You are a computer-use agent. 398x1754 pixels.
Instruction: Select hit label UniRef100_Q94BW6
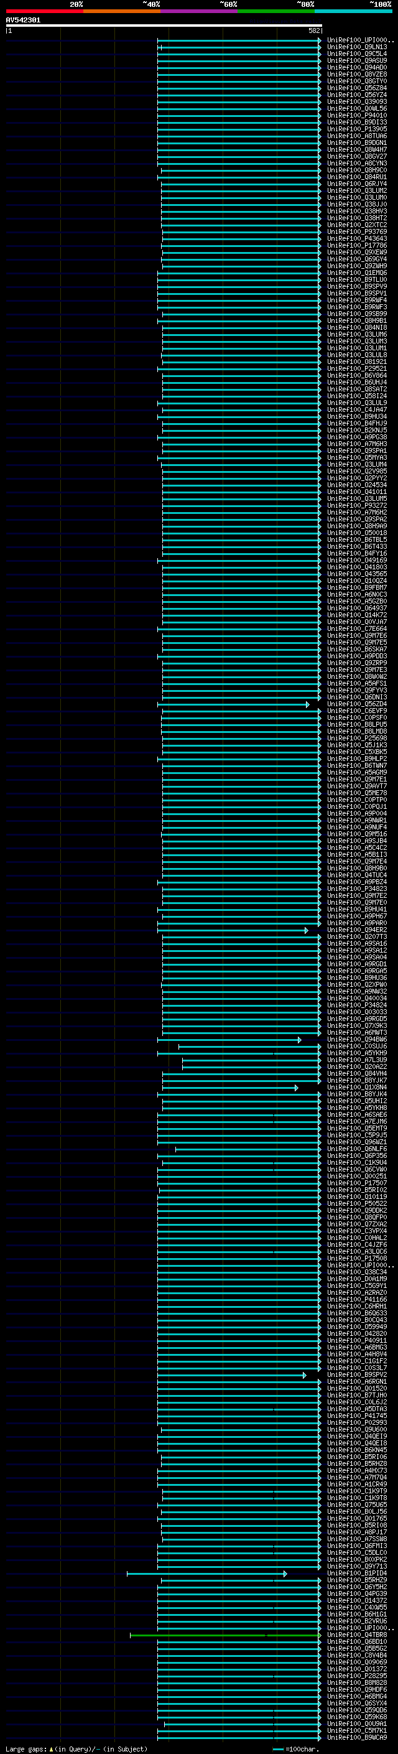coord(357,1040)
